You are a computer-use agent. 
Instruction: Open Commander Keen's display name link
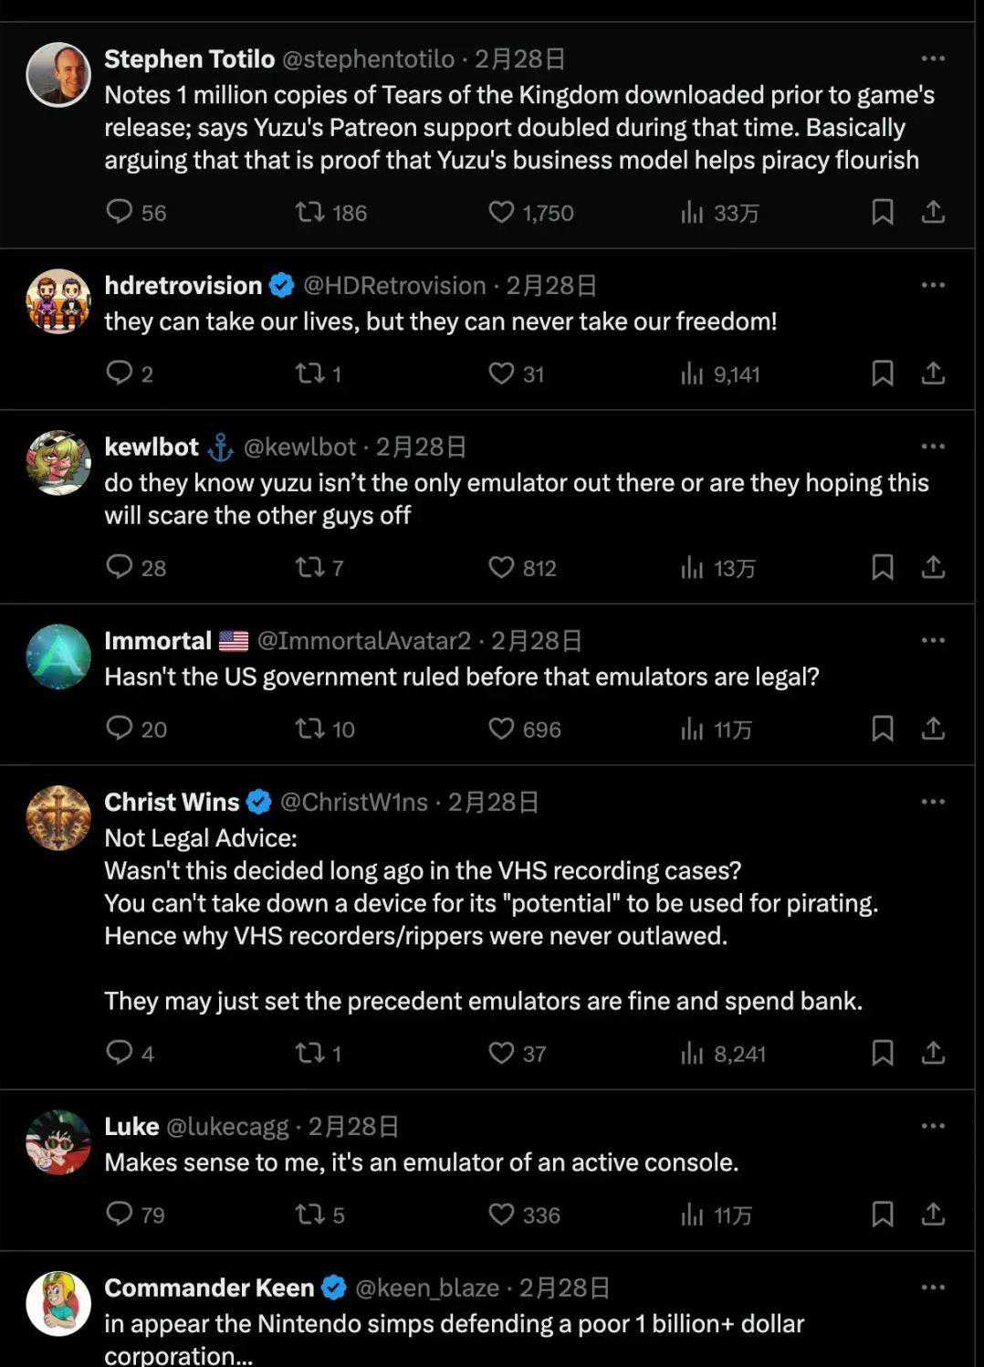(x=209, y=1288)
